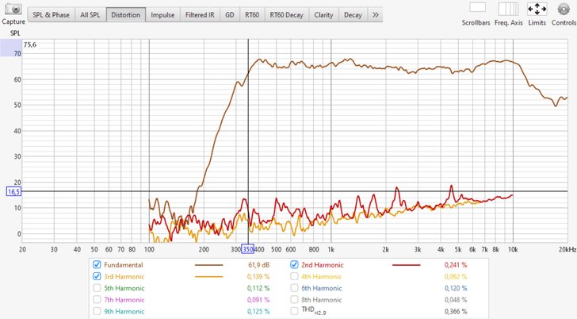Open the Controls gear icon

pyautogui.click(x=564, y=9)
